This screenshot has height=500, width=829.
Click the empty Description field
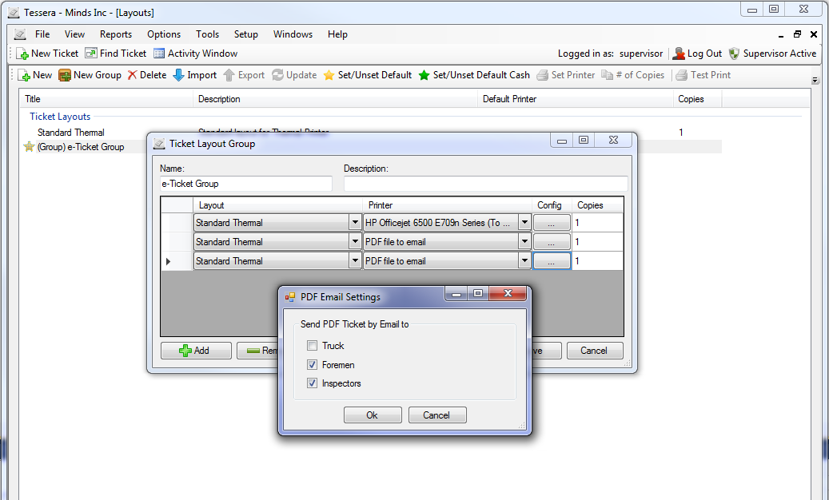485,184
